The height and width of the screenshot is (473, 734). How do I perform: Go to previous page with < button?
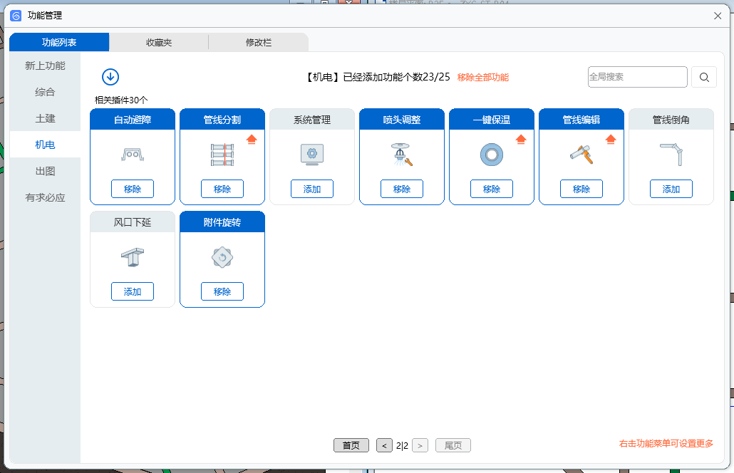click(x=384, y=445)
